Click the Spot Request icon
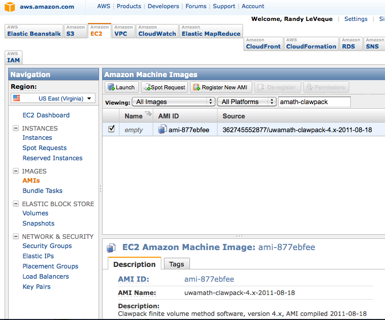 coord(146,87)
